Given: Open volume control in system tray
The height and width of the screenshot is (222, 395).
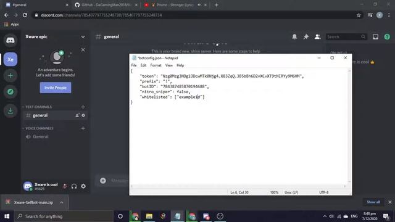Looking at the screenshot, I should pos(331,216).
